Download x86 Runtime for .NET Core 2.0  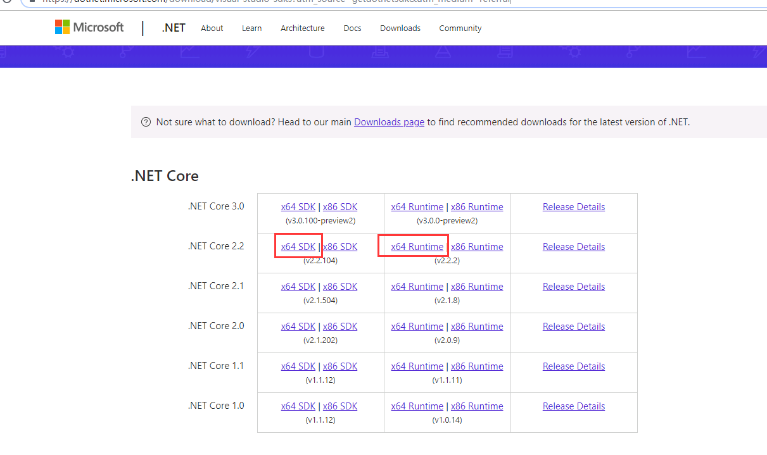[x=477, y=327]
